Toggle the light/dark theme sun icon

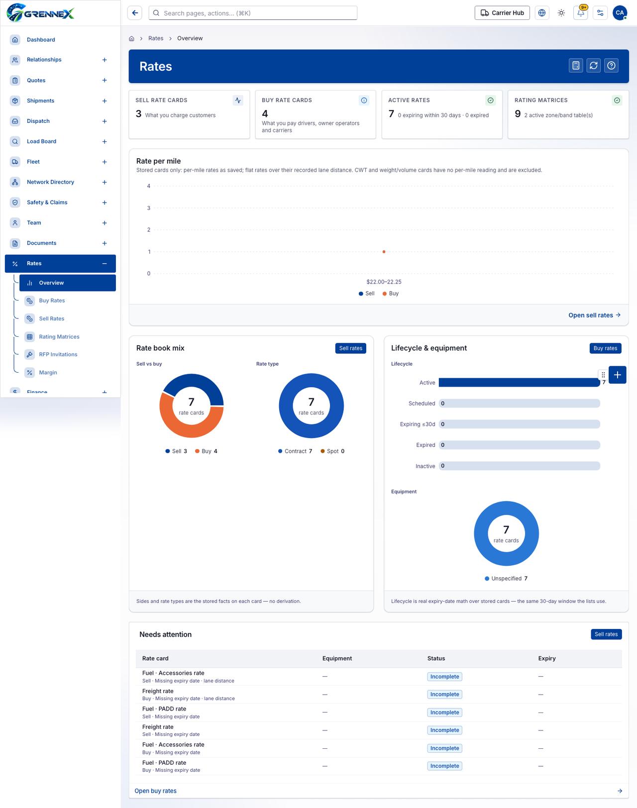coord(561,13)
